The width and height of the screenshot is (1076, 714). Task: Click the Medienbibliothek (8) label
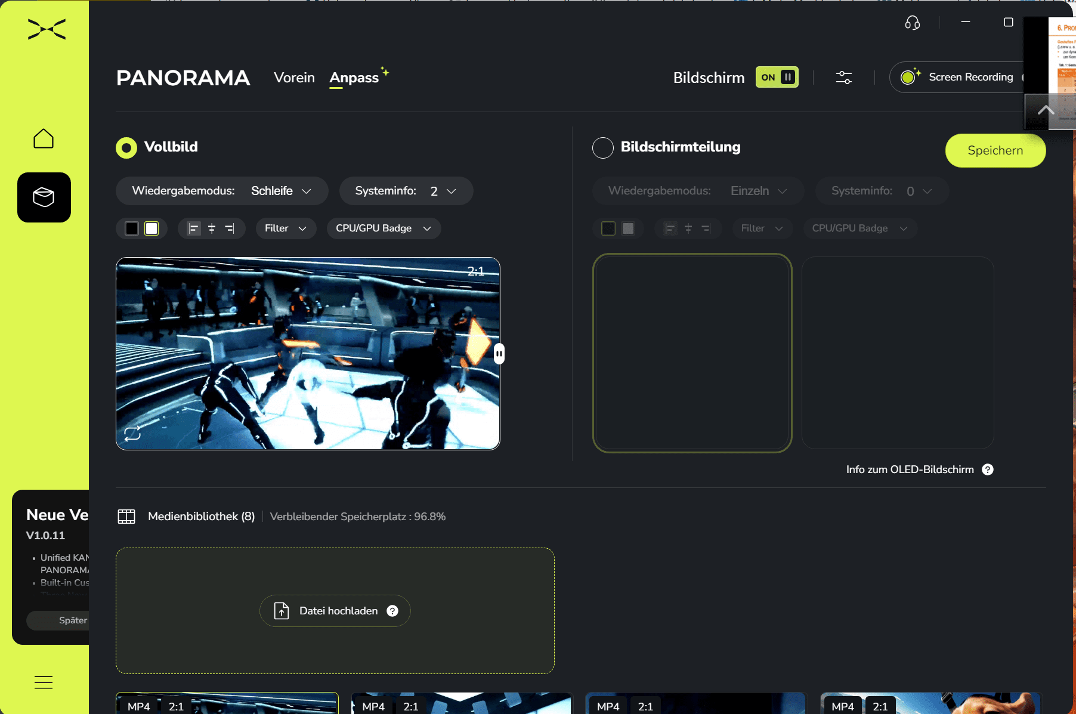point(202,517)
